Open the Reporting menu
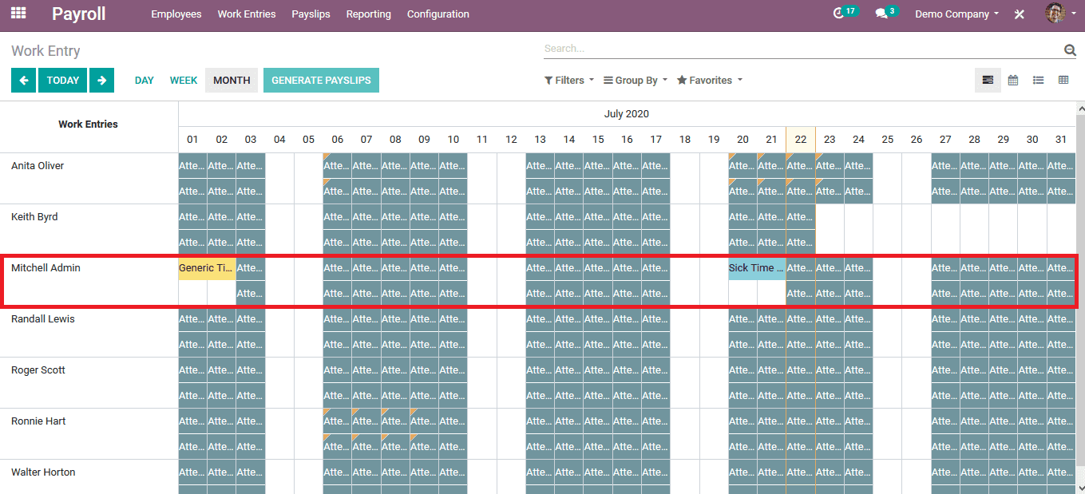 368,14
